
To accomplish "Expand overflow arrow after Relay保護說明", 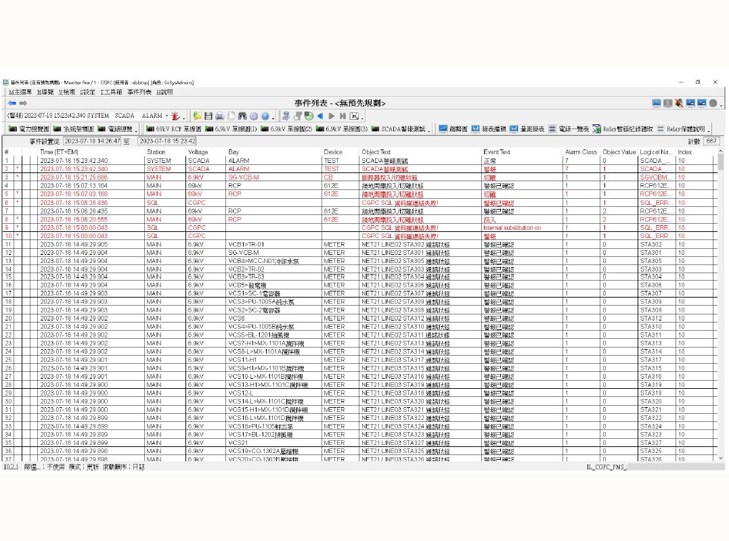I will coord(709,129).
